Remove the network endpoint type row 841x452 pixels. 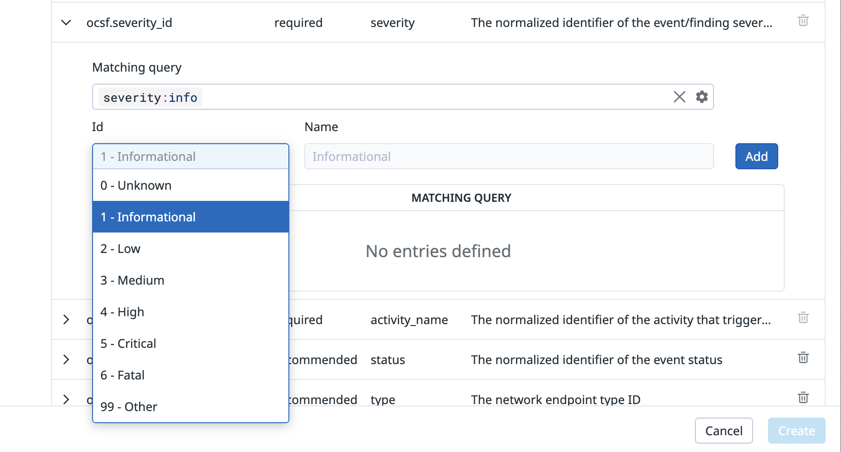(x=803, y=398)
